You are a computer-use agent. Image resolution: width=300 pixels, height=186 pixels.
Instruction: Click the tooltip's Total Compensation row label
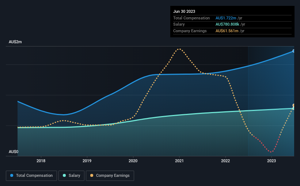tap(191, 18)
